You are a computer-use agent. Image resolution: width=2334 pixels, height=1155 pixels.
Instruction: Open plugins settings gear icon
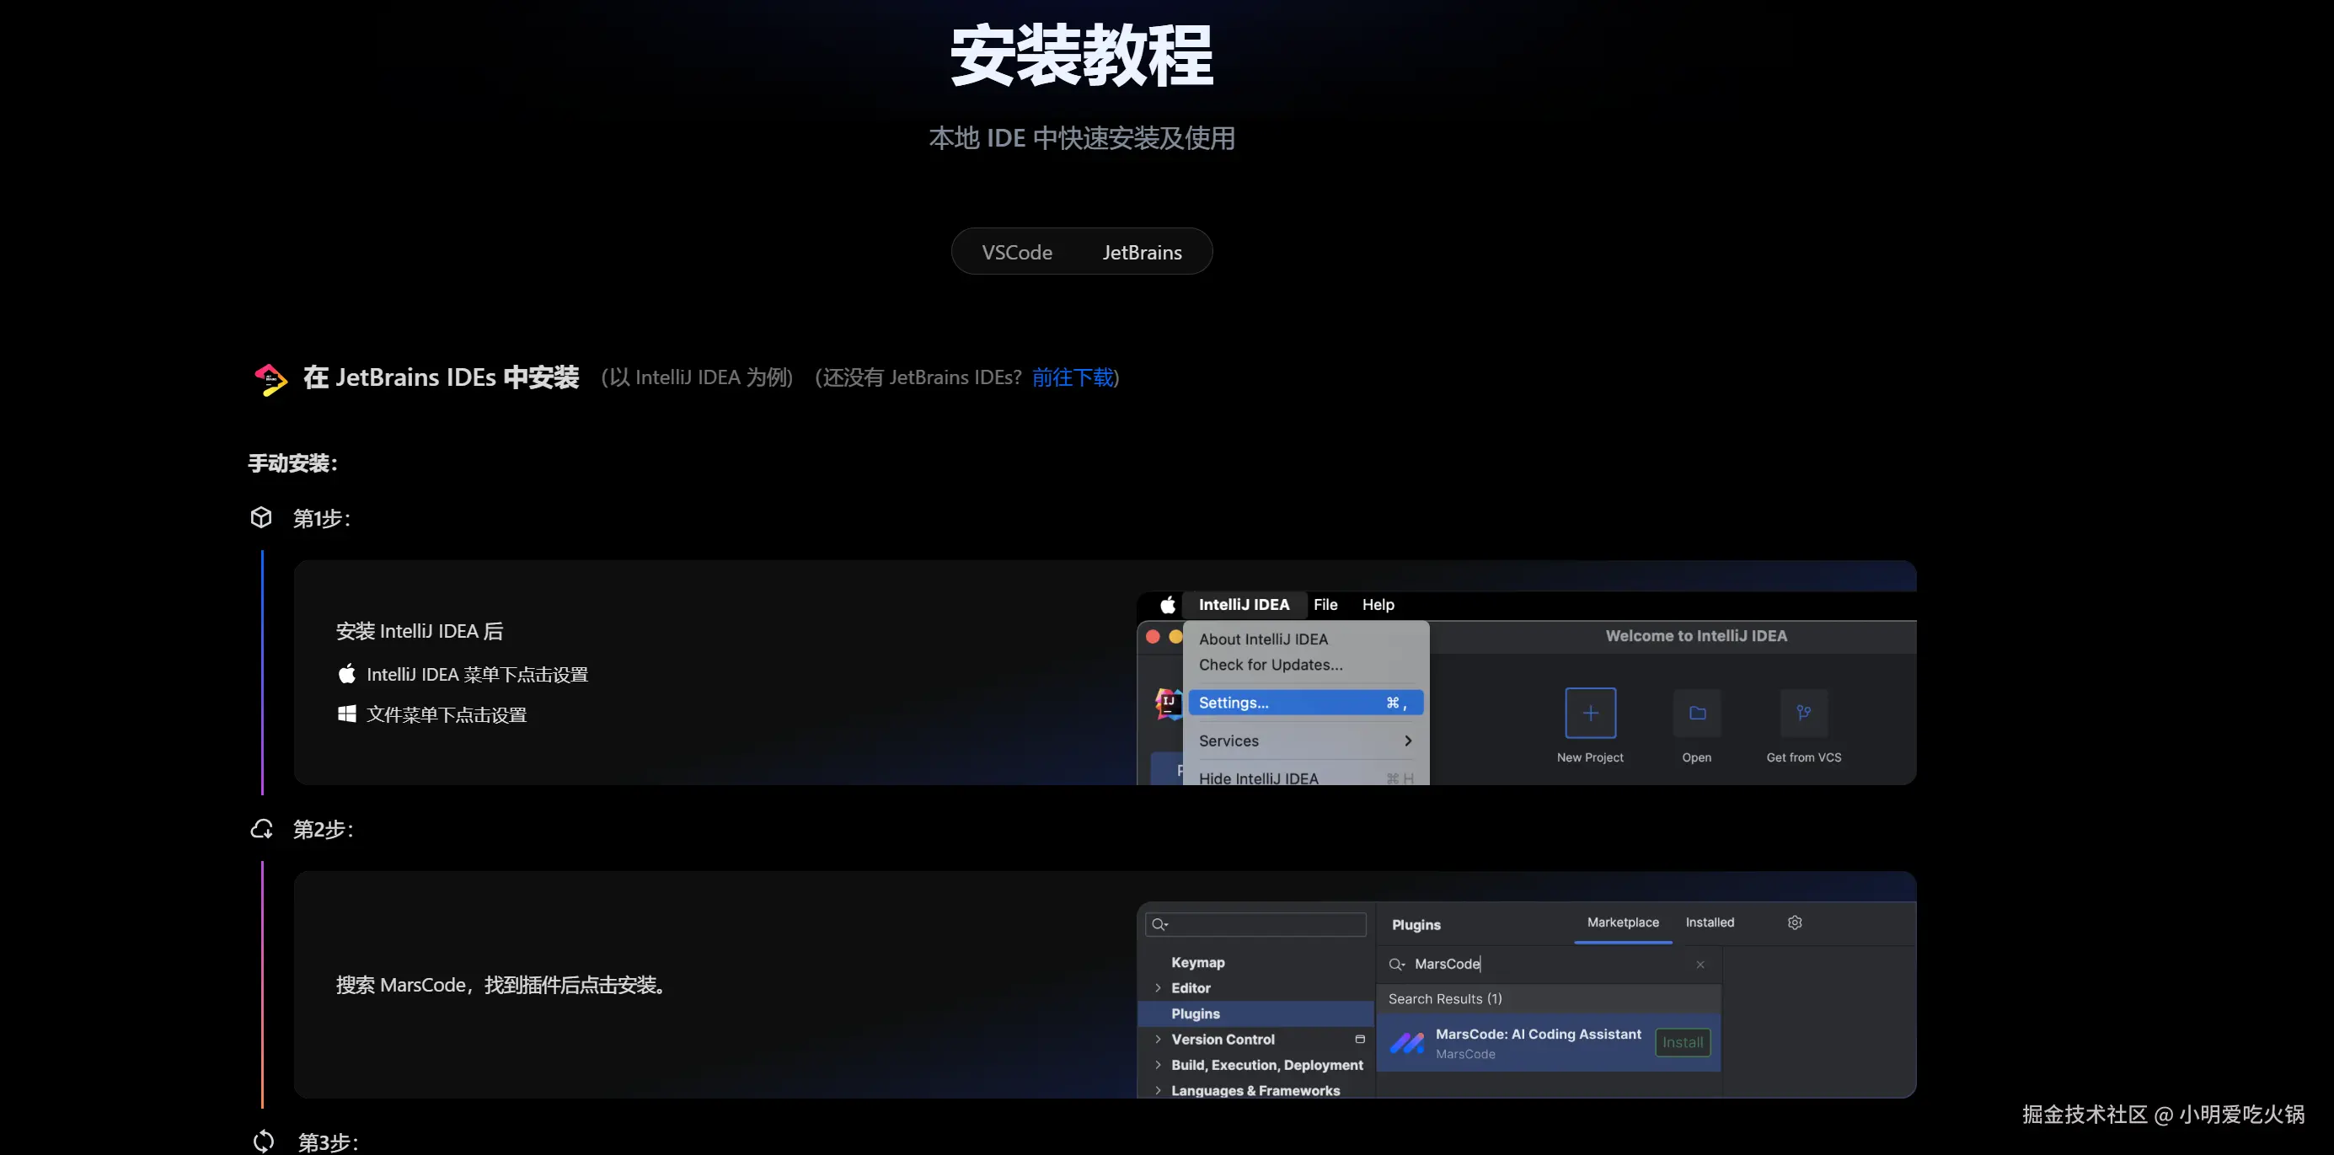pyautogui.click(x=1794, y=922)
